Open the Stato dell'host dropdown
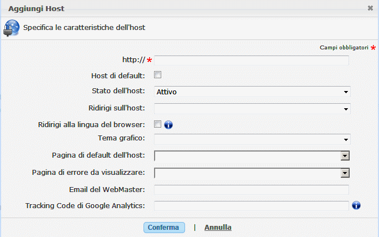379x237 pixels. (x=252, y=92)
